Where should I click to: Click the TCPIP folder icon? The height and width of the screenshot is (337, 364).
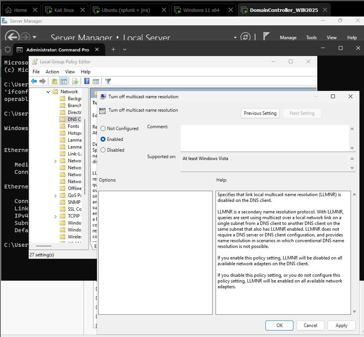(63, 216)
